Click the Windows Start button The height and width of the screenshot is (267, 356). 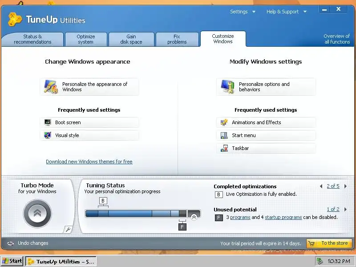pos(12,261)
